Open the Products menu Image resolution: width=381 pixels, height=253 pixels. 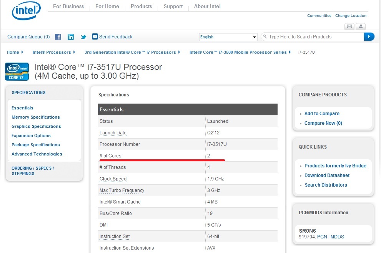click(141, 6)
